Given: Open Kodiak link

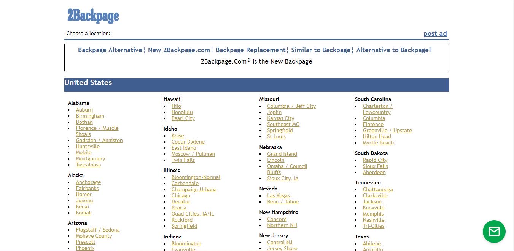Looking at the screenshot, I should 84,213.
